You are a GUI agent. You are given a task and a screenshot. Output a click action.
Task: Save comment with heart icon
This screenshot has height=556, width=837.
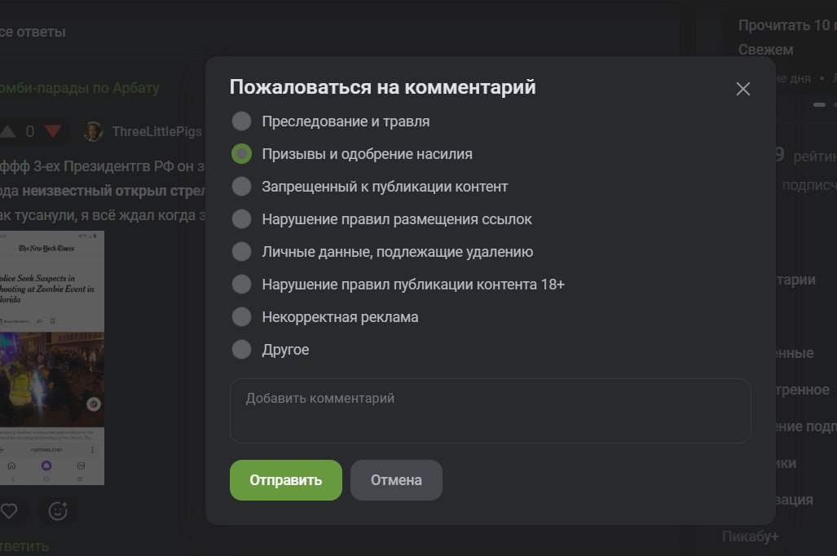[x=8, y=511]
